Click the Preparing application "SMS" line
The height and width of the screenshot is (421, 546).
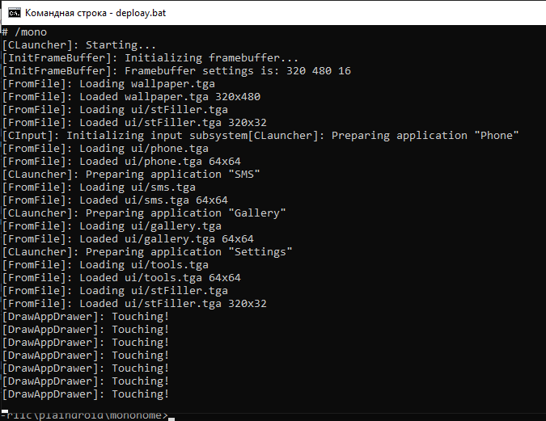pos(131,175)
